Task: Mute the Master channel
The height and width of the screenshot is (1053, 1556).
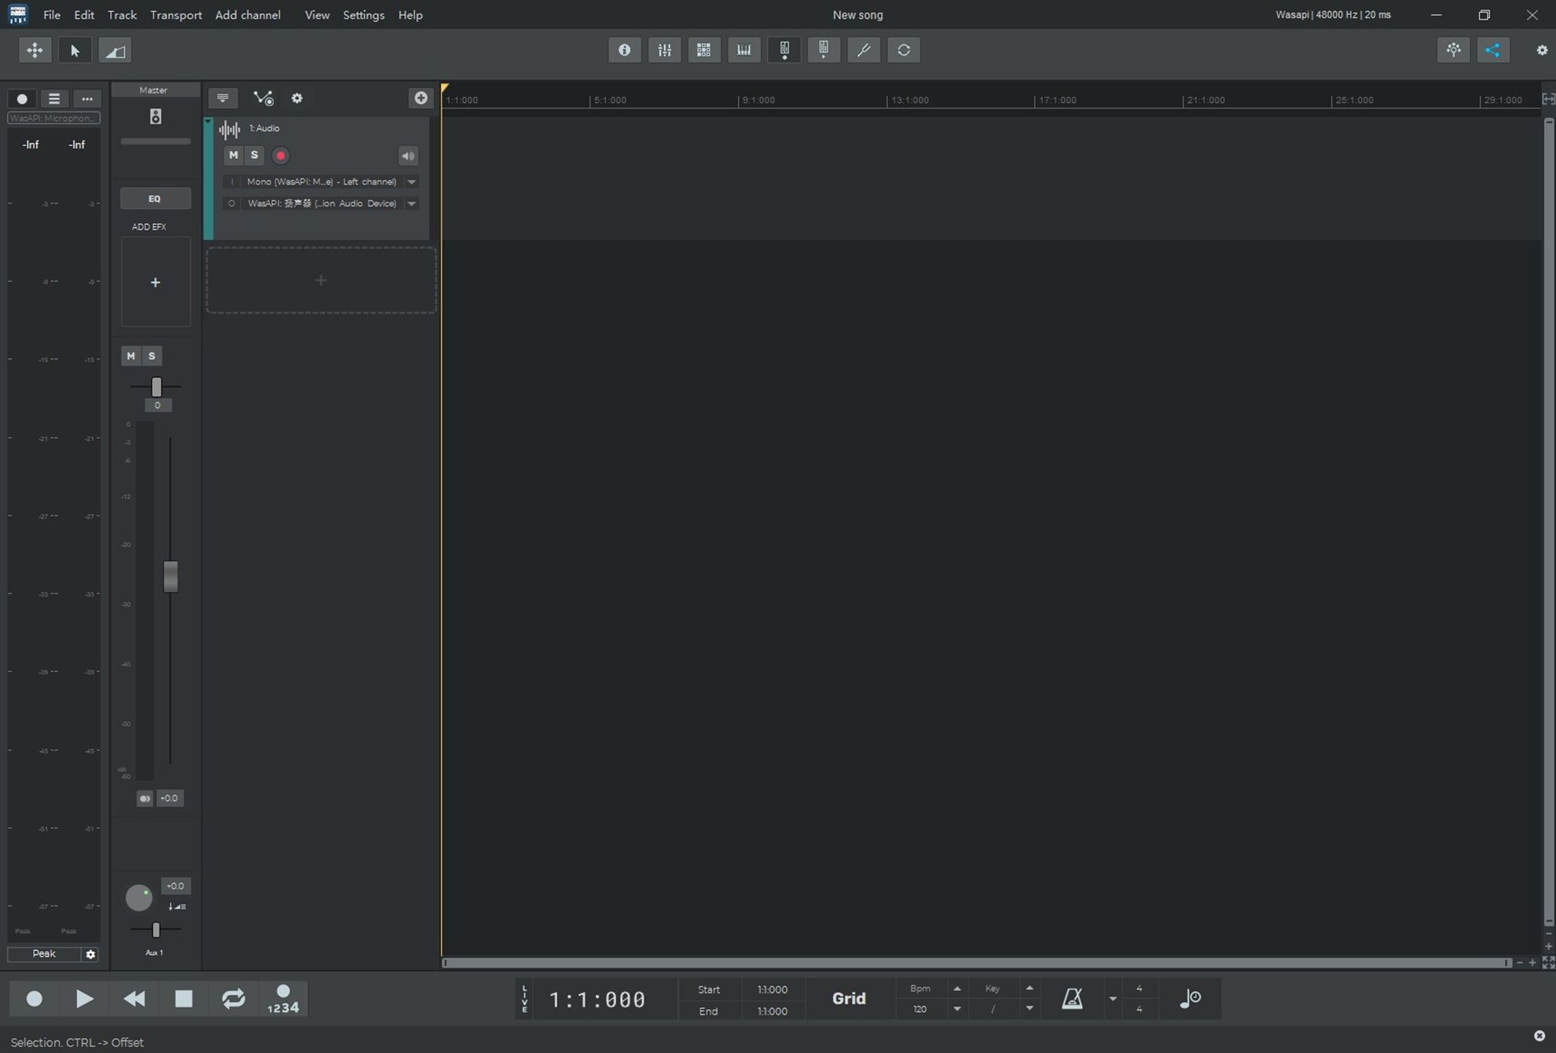Action: click(130, 356)
